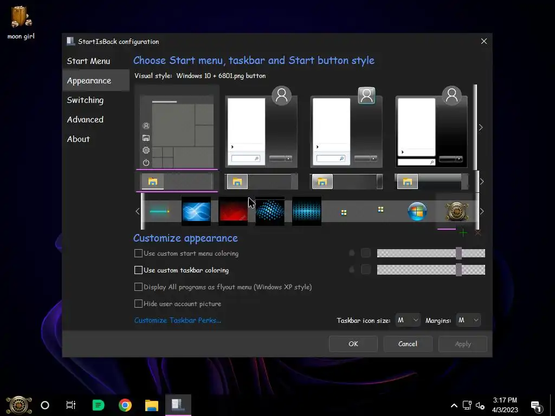Switch to the Switching tab
Screen dimensions: 555x416
[85, 100]
